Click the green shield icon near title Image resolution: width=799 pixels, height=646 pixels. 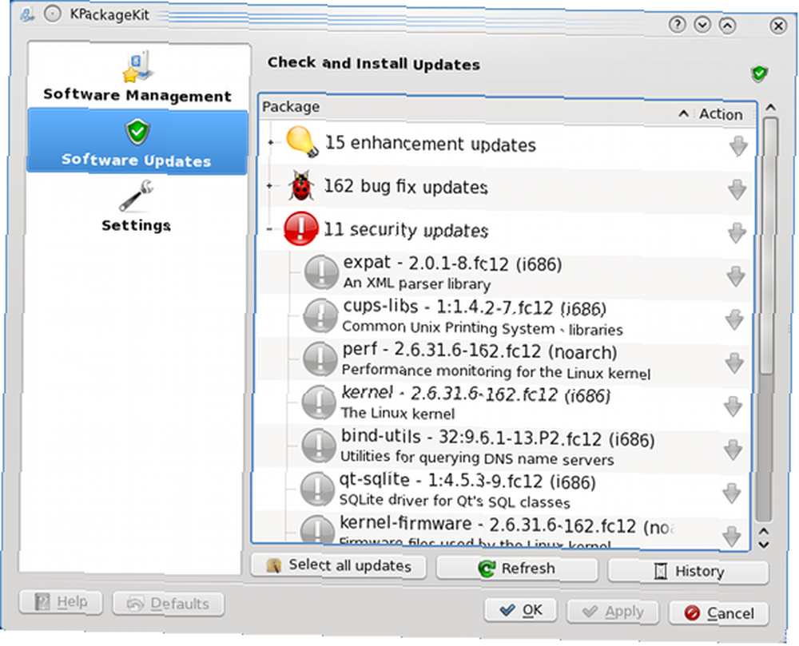759,73
